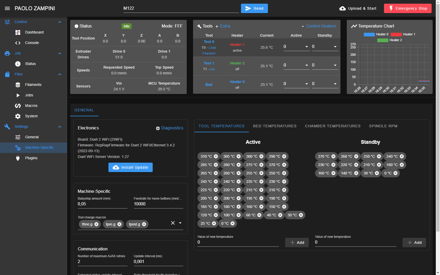Select the GENERAL tab
The width and height of the screenshot is (440, 275).
pyautogui.click(x=84, y=110)
